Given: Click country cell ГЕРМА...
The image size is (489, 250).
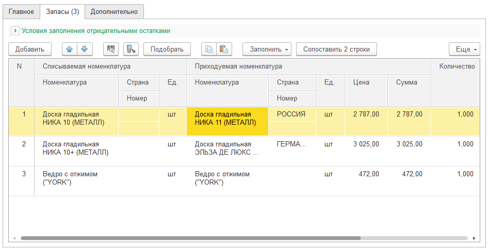Looking at the screenshot, I should [x=292, y=144].
